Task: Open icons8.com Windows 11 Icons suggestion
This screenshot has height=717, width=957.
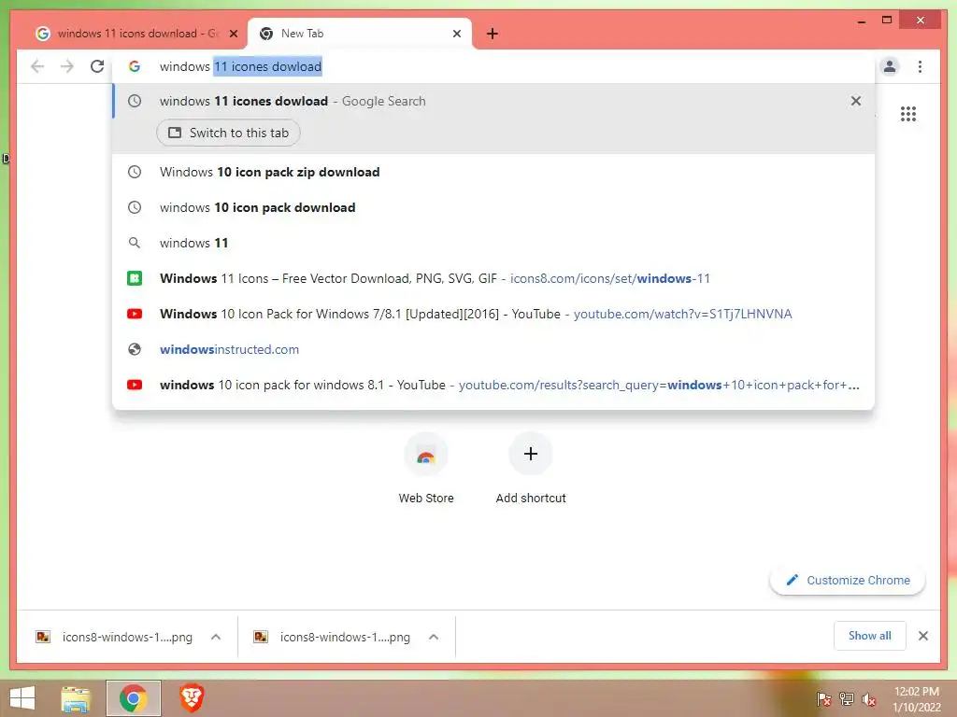Action: click(493, 278)
